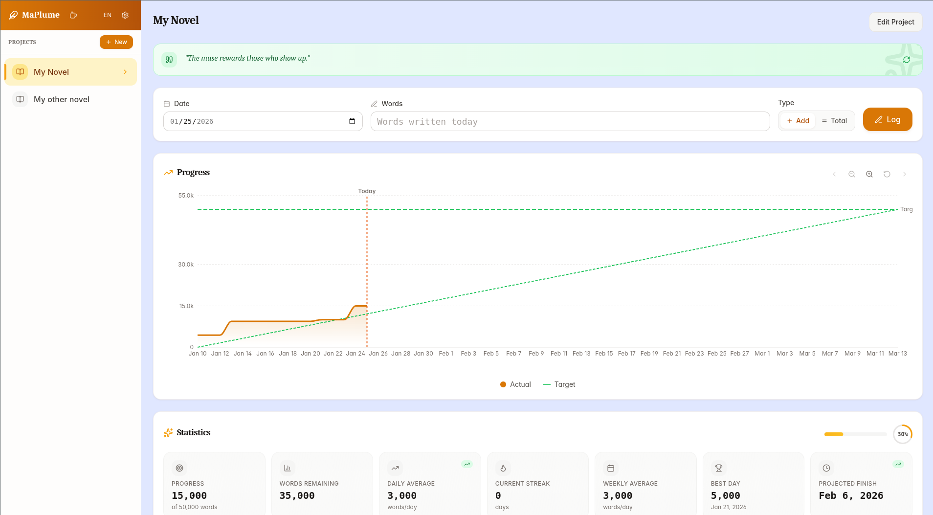This screenshot has height=515, width=933.
Task: Reset the chart view with the circular arrow
Action: point(887,174)
